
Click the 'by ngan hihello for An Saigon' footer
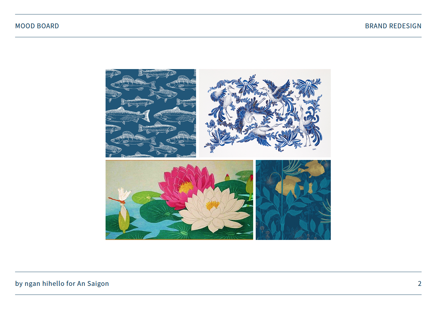[x=62, y=284]
